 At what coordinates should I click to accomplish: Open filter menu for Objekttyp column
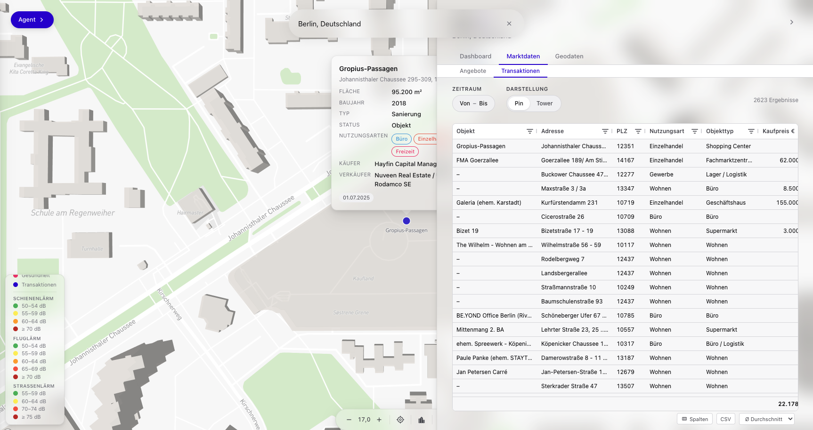751,131
